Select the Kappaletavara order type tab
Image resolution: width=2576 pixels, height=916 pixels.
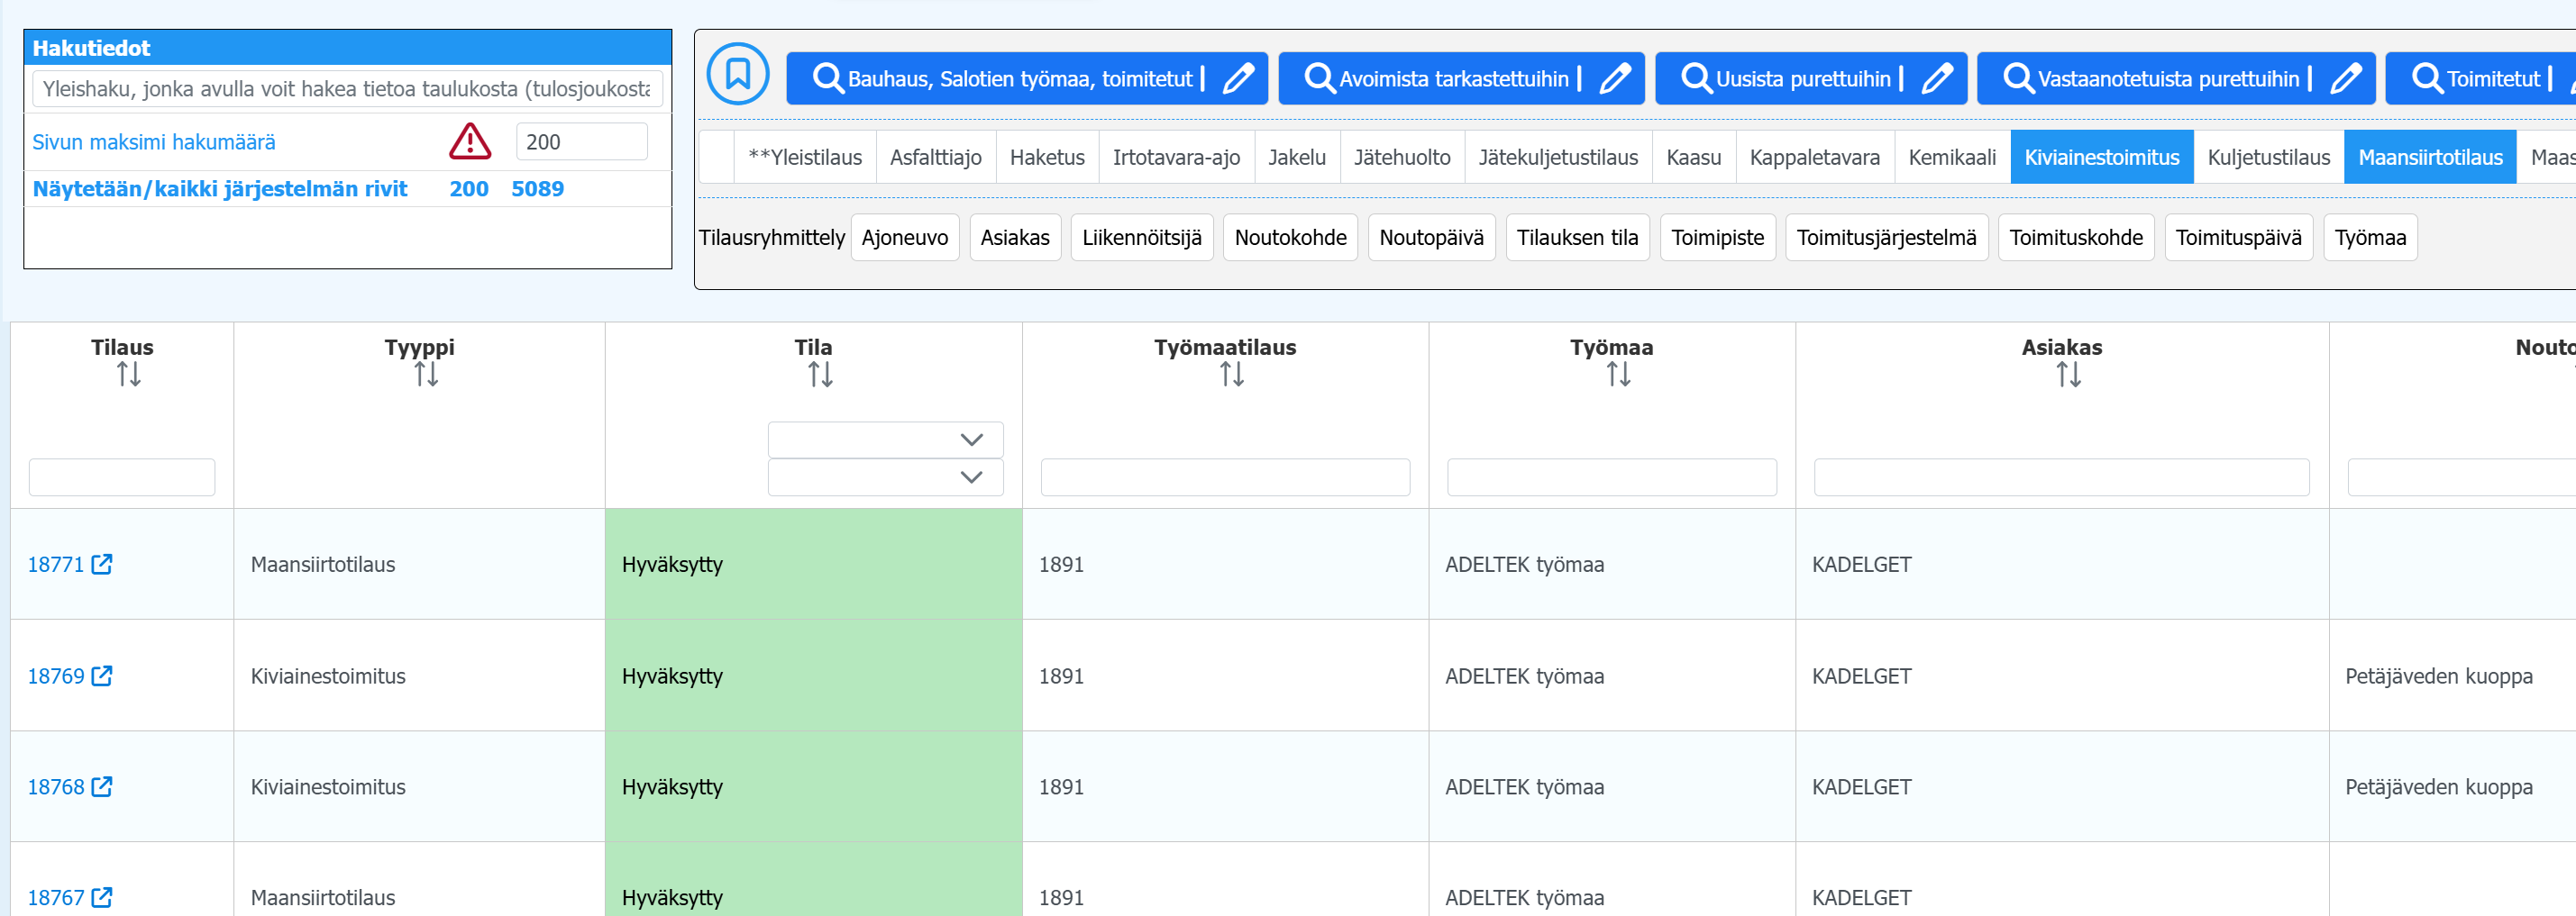1815,157
